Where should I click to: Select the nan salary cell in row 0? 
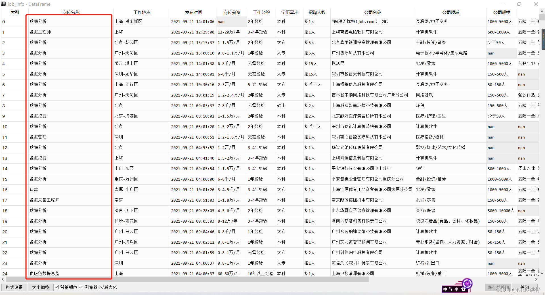pos(231,22)
